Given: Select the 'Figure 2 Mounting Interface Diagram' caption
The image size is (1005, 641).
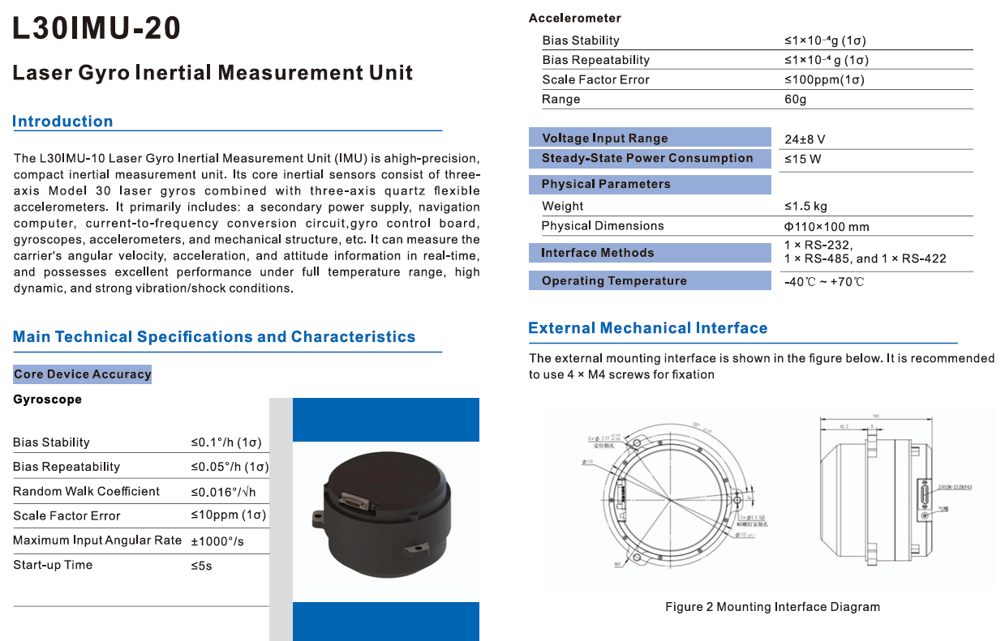Looking at the screenshot, I should click(x=772, y=607).
